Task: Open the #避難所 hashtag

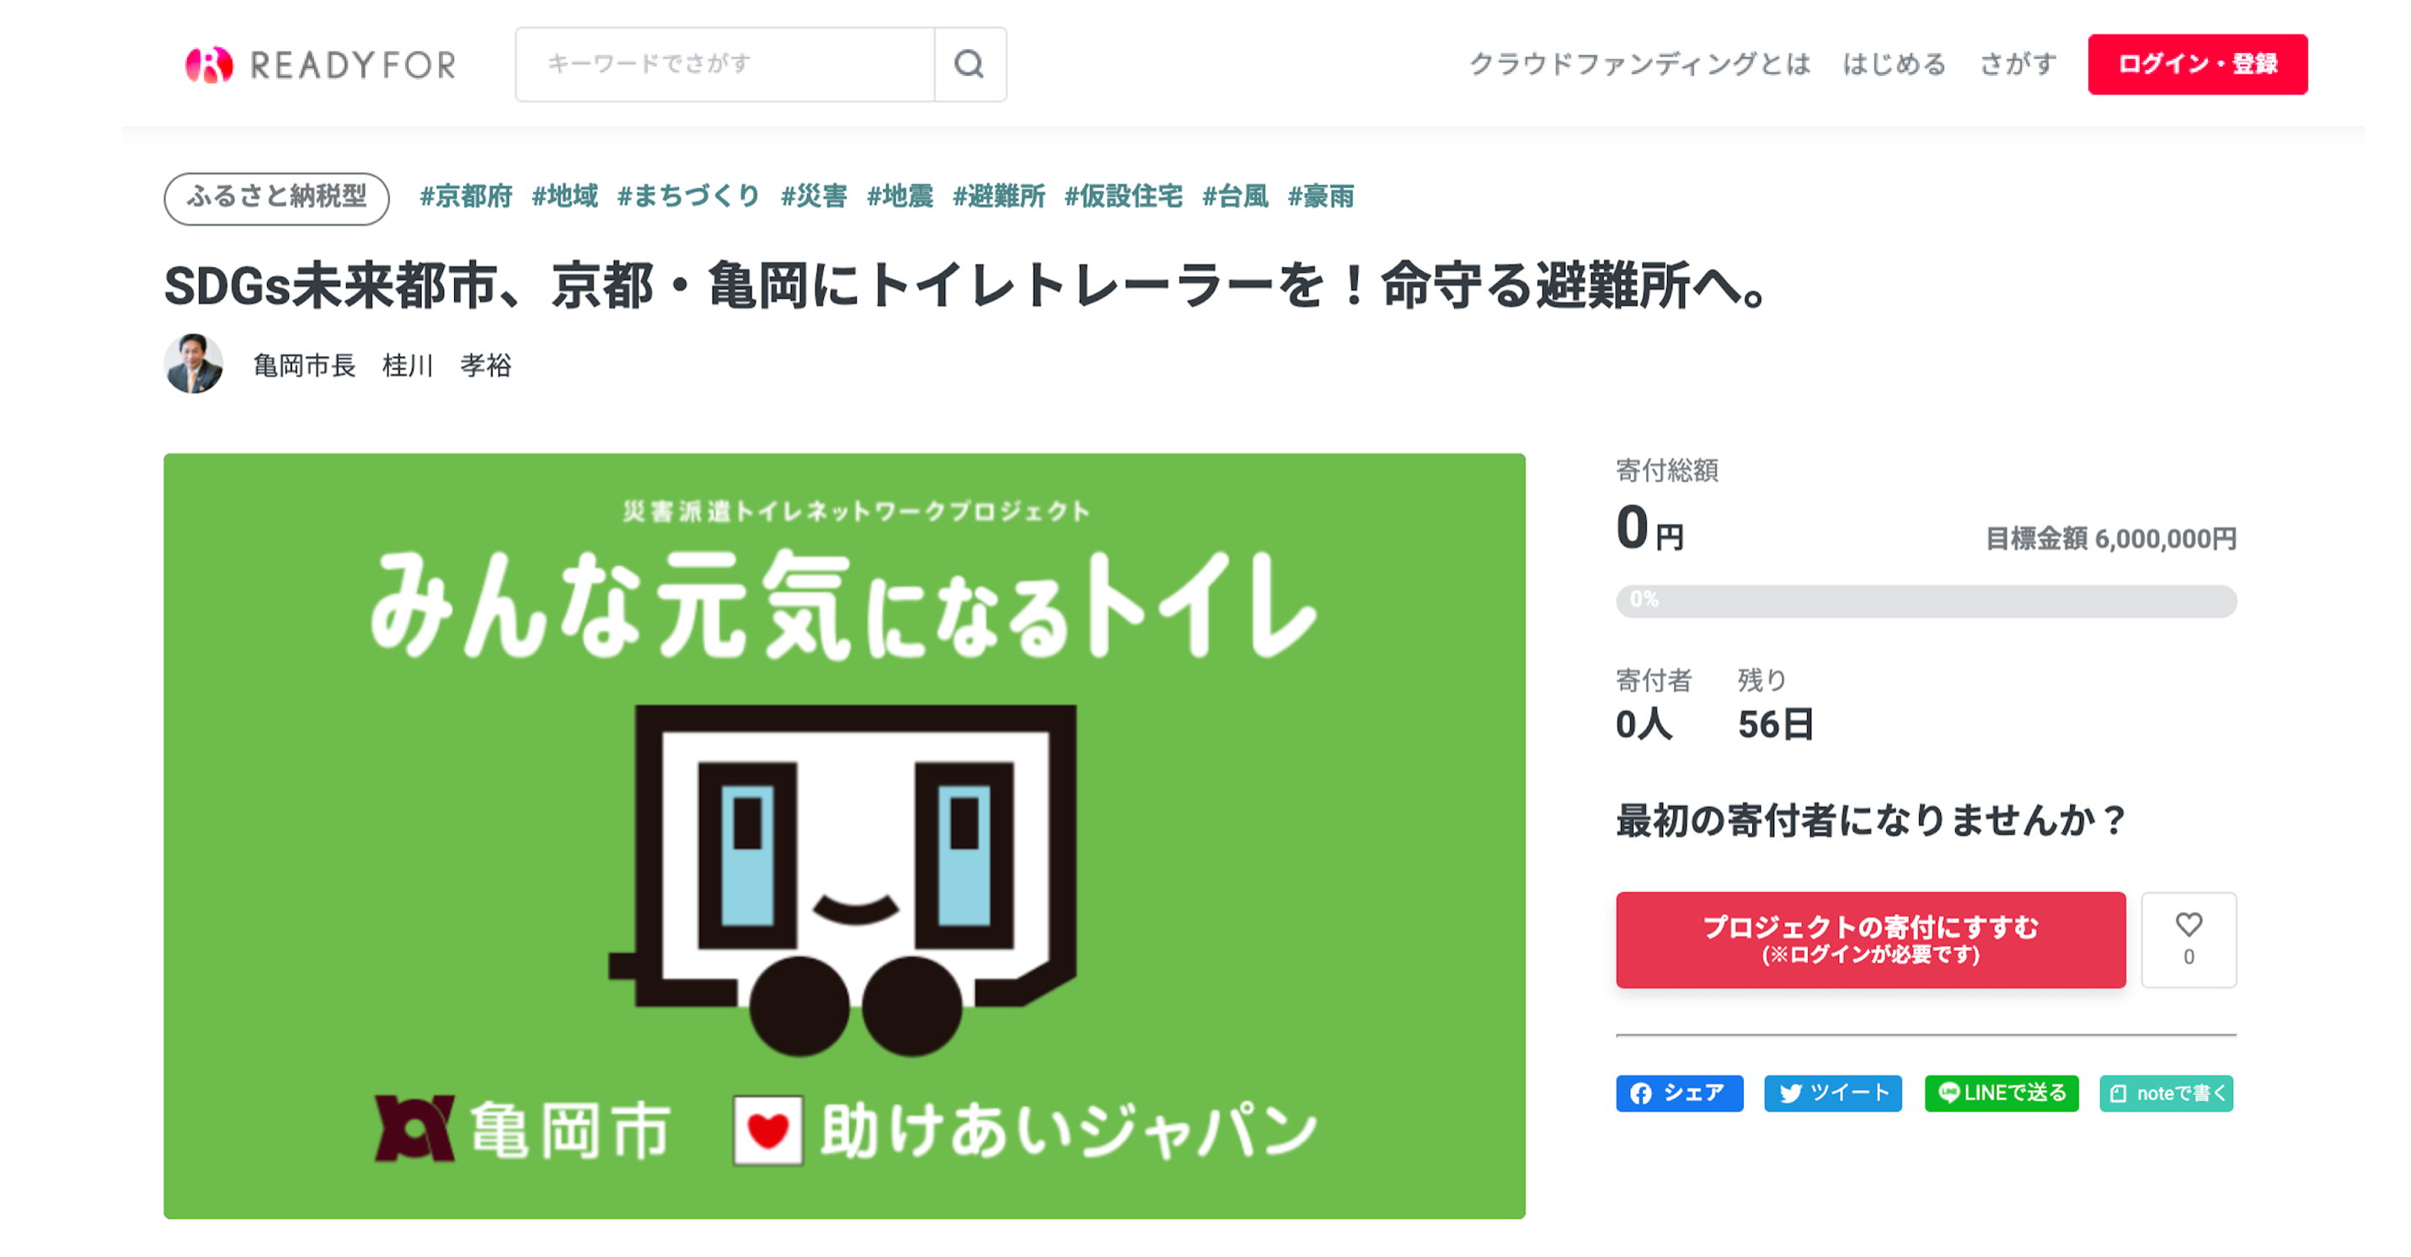Action: click(x=998, y=195)
